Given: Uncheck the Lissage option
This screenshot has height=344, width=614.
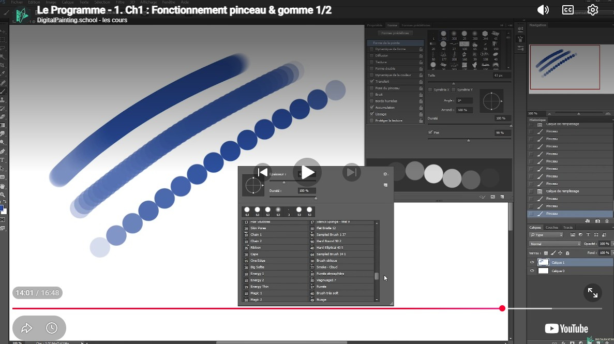Looking at the screenshot, I should pyautogui.click(x=372, y=114).
